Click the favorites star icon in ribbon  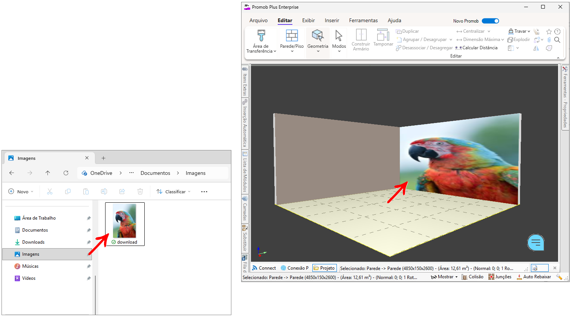click(x=549, y=32)
